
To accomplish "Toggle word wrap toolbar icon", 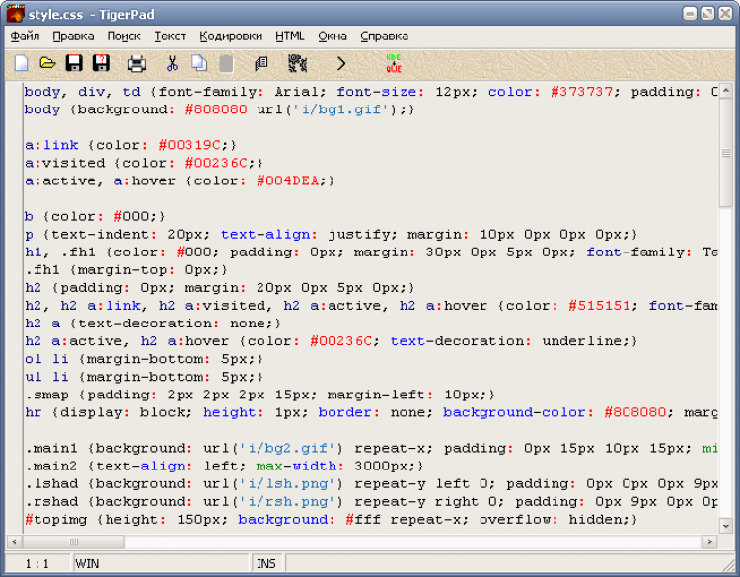I will (261, 64).
